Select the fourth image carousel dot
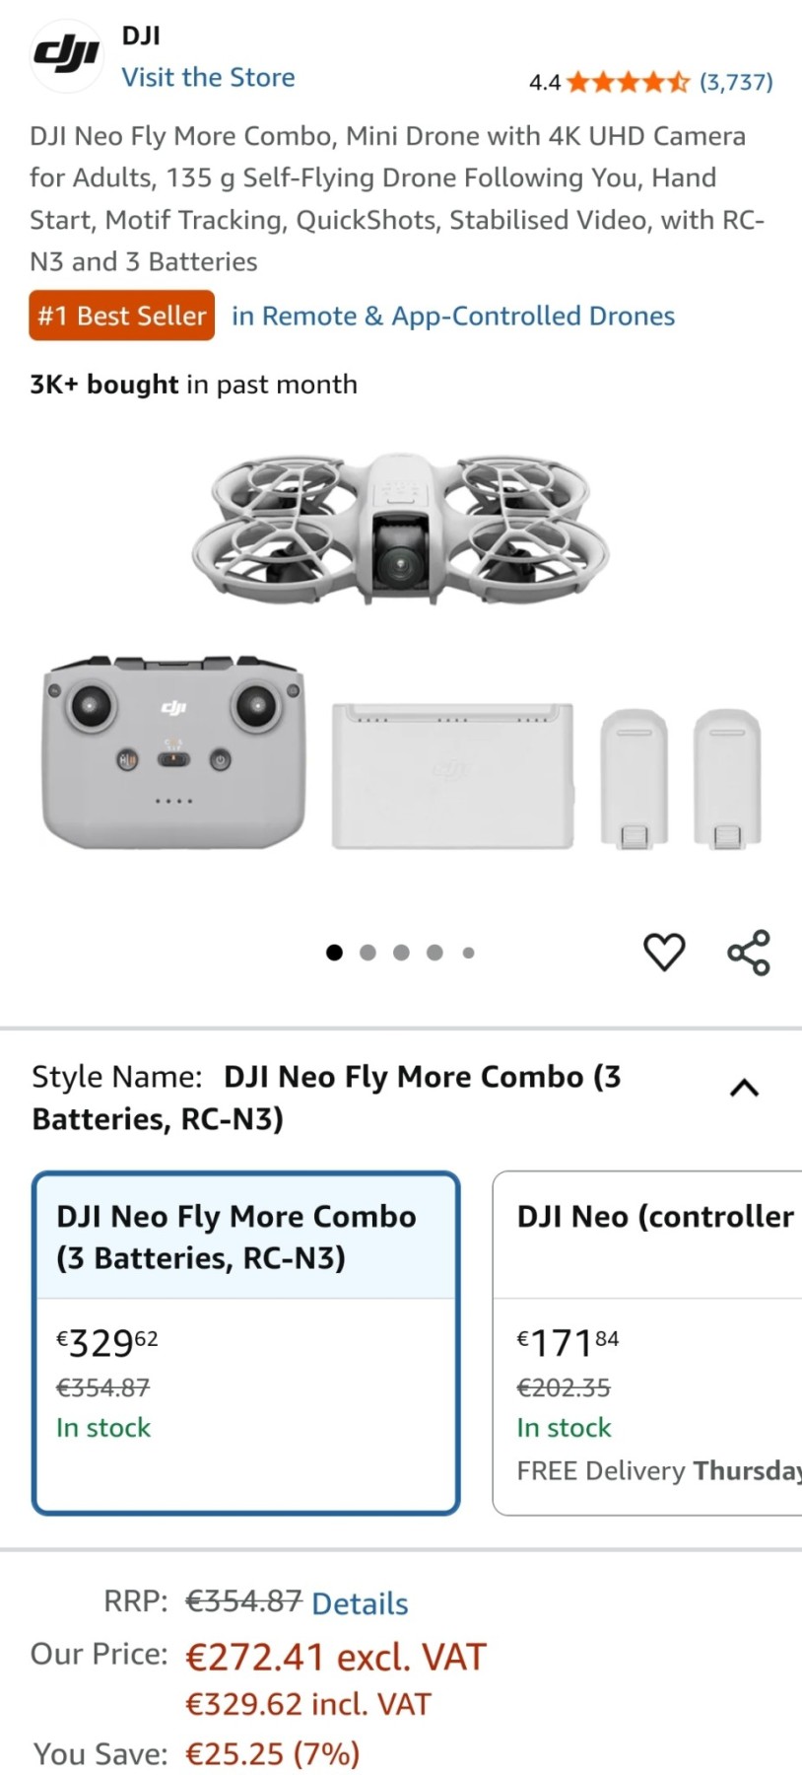The width and height of the screenshot is (802, 1775). pyautogui.click(x=434, y=953)
